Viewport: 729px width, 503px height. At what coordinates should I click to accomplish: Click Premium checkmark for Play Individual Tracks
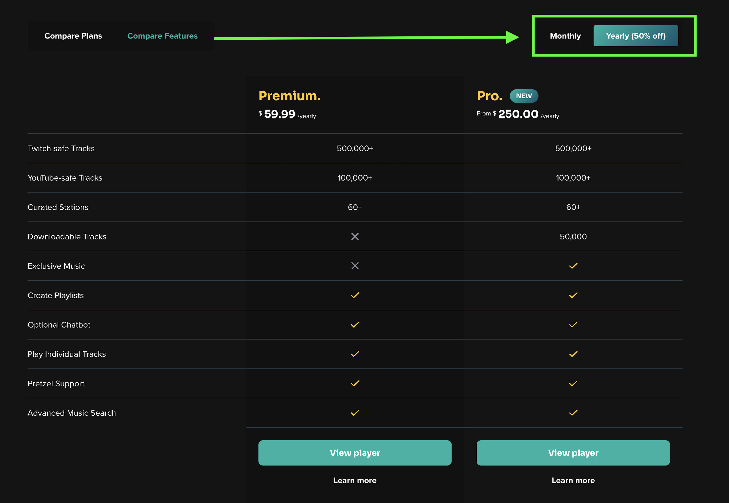355,354
